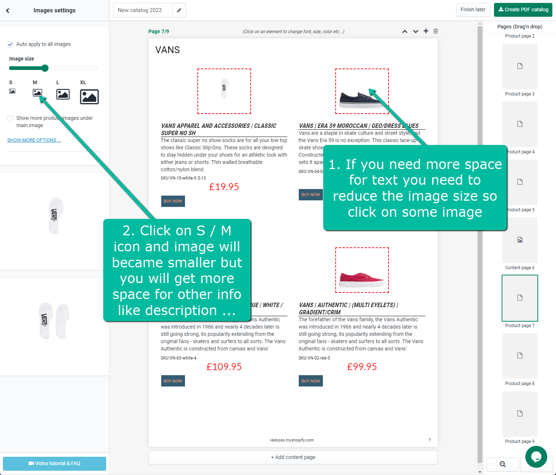Enable Show more product images under main image
Screen dimensions: 556x475
pos(10,118)
